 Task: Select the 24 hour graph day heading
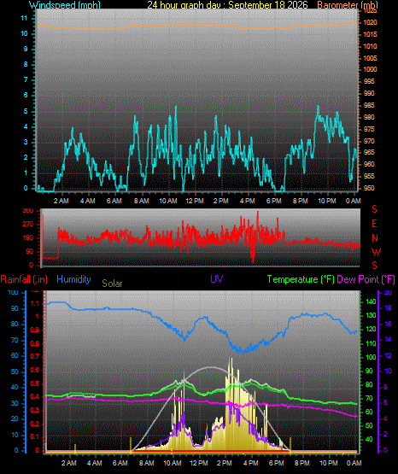227,5
